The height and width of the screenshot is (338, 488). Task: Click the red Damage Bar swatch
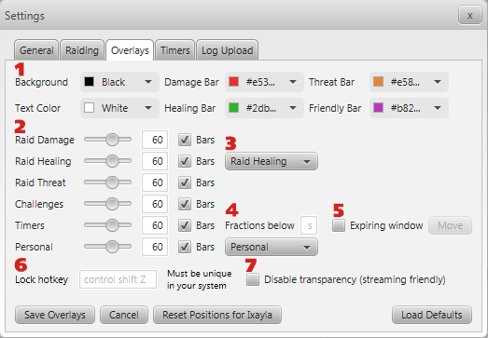pos(233,82)
